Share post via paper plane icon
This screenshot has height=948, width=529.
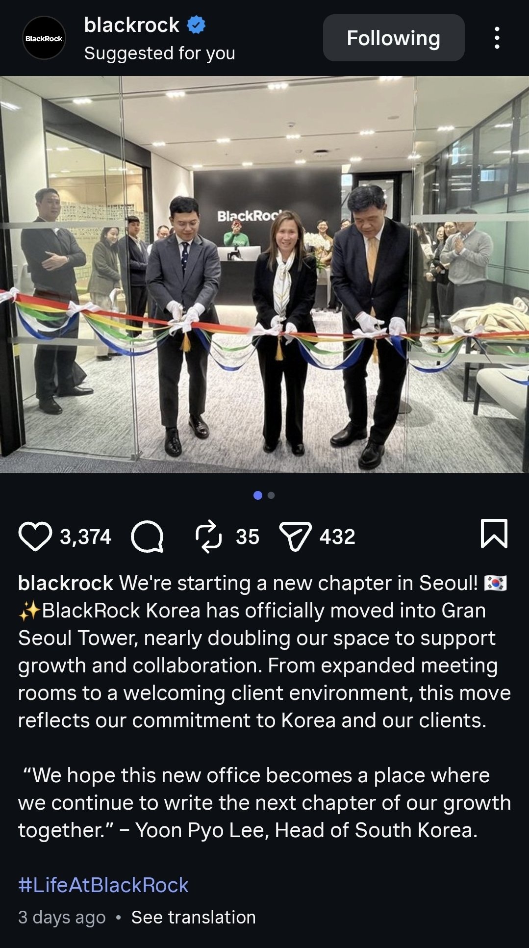click(295, 536)
